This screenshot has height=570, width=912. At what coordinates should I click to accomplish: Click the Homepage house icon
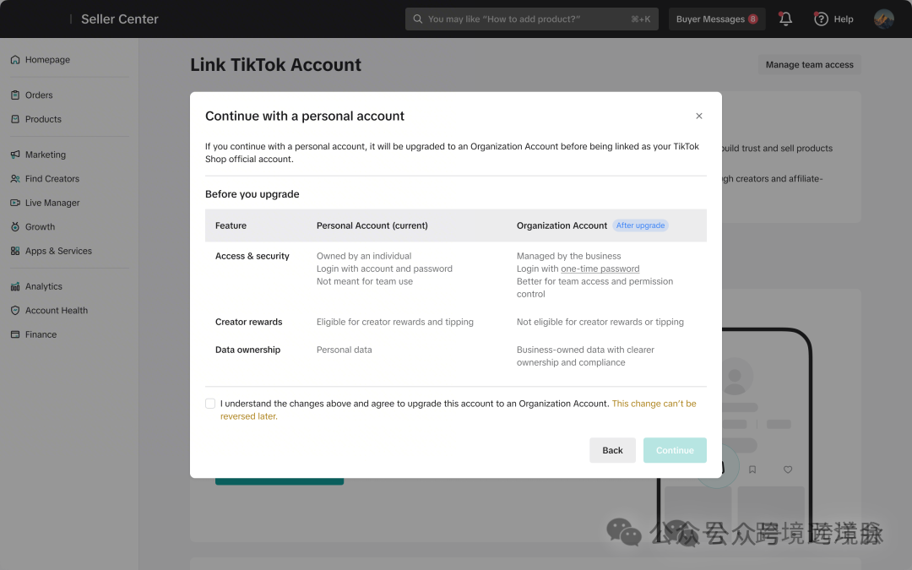pyautogui.click(x=15, y=59)
